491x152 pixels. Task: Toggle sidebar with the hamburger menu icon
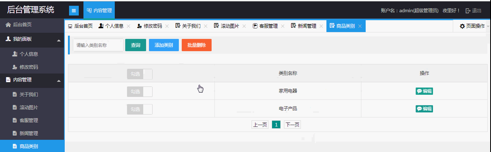click(74, 11)
